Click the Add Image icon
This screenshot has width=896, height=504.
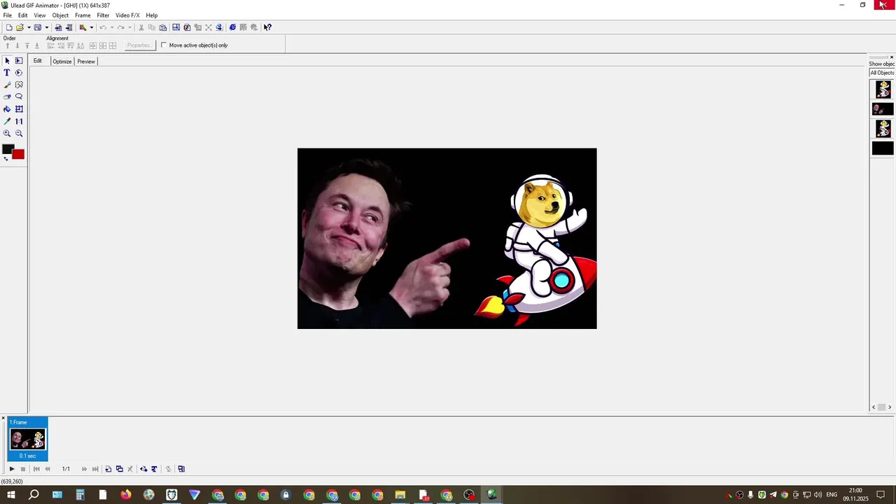pyautogui.click(x=58, y=27)
